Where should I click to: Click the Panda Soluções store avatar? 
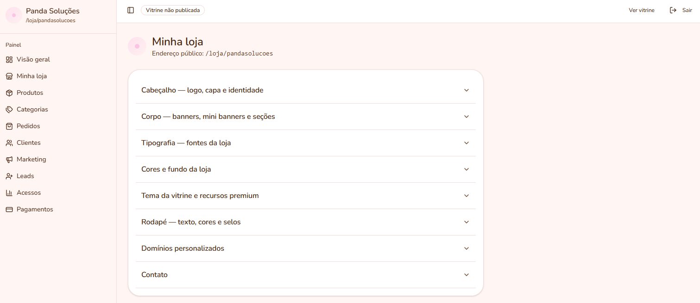(14, 15)
